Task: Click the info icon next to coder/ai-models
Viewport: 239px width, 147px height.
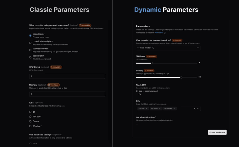Action: pos(153,48)
